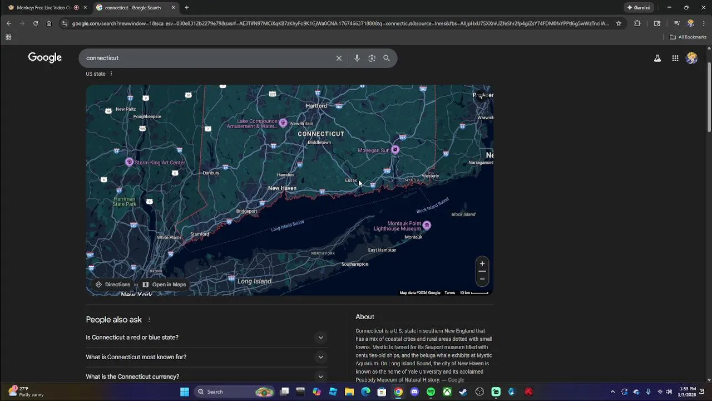Zoom out on the map
Screen dimensions: 712x401
pos(482,279)
